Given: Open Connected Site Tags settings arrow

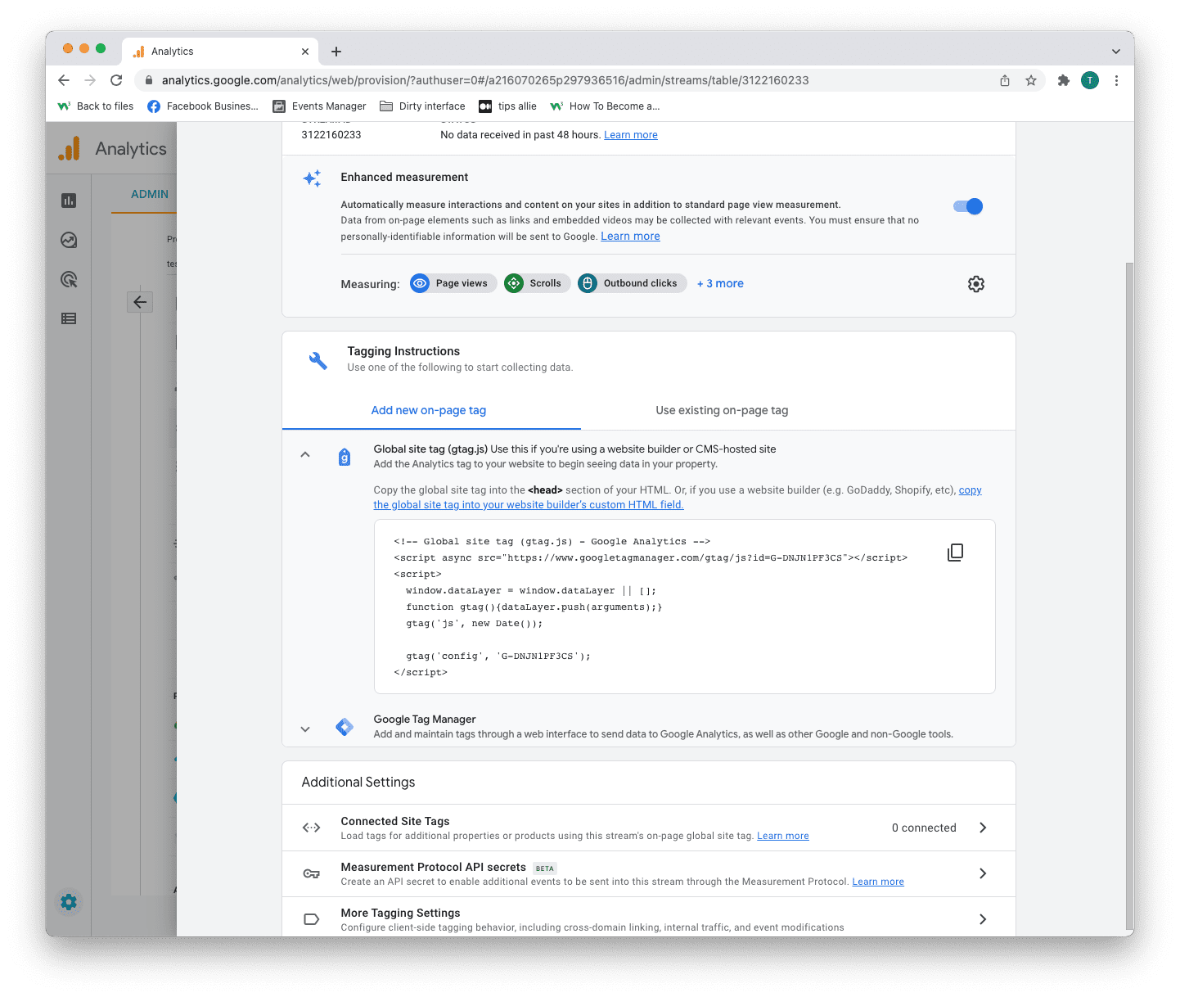Looking at the screenshot, I should click(x=983, y=828).
